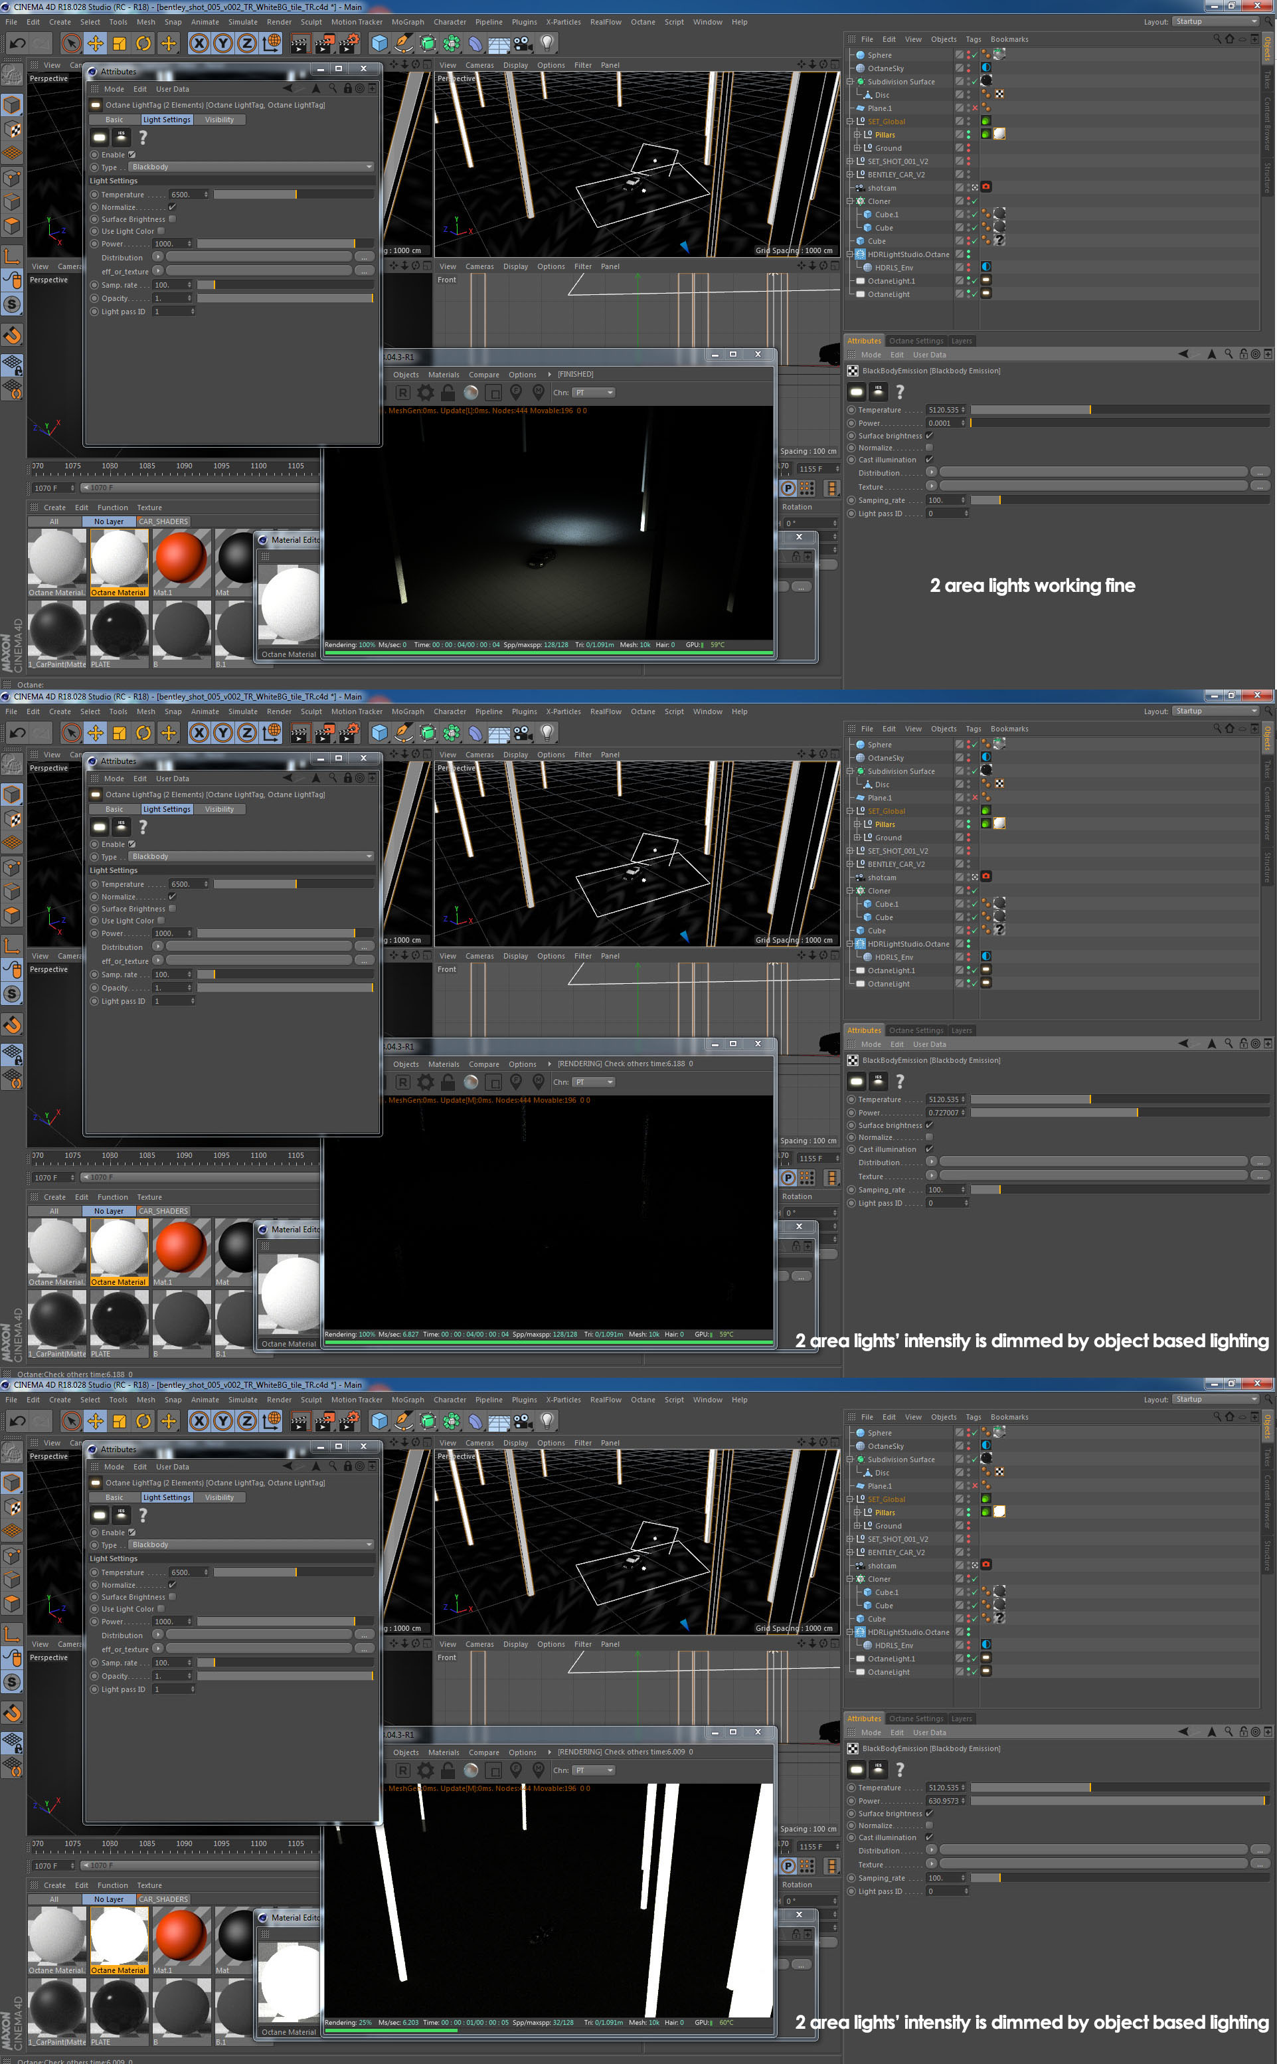Click the Undo arrow in topmost toolbar

coord(17,43)
